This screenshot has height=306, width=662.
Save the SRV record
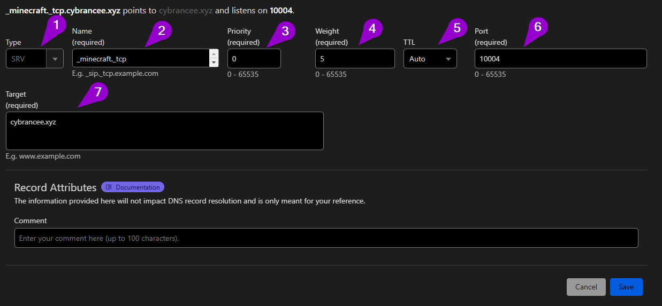pyautogui.click(x=626, y=287)
